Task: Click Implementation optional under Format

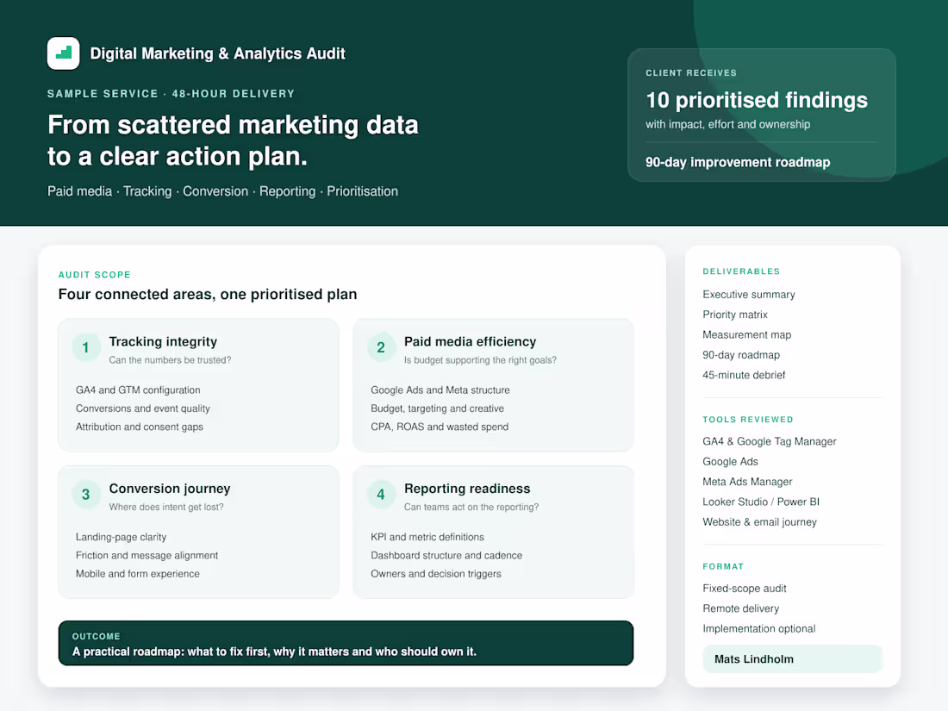Action: pos(758,629)
